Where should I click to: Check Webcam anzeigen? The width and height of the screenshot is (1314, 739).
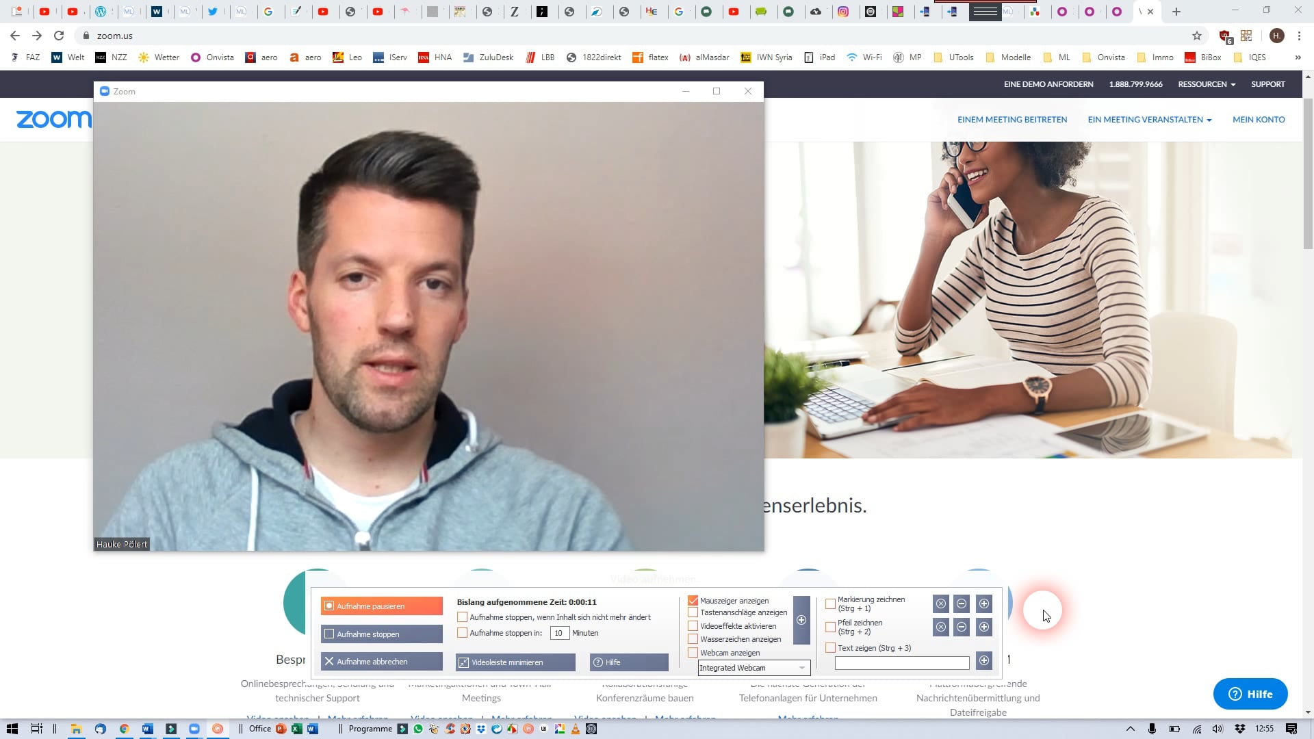[693, 653]
